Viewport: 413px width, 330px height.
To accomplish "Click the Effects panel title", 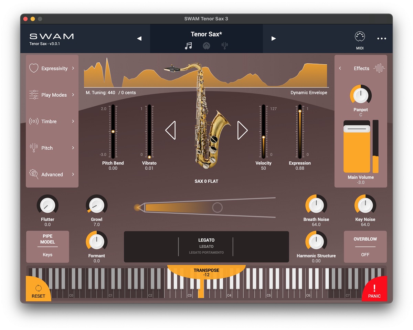I will 361,68.
